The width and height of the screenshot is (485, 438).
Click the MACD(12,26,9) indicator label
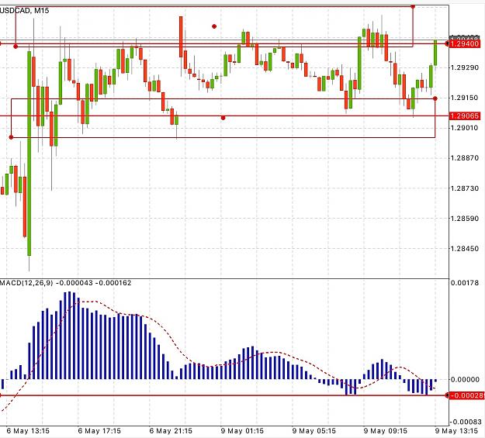click(26, 283)
